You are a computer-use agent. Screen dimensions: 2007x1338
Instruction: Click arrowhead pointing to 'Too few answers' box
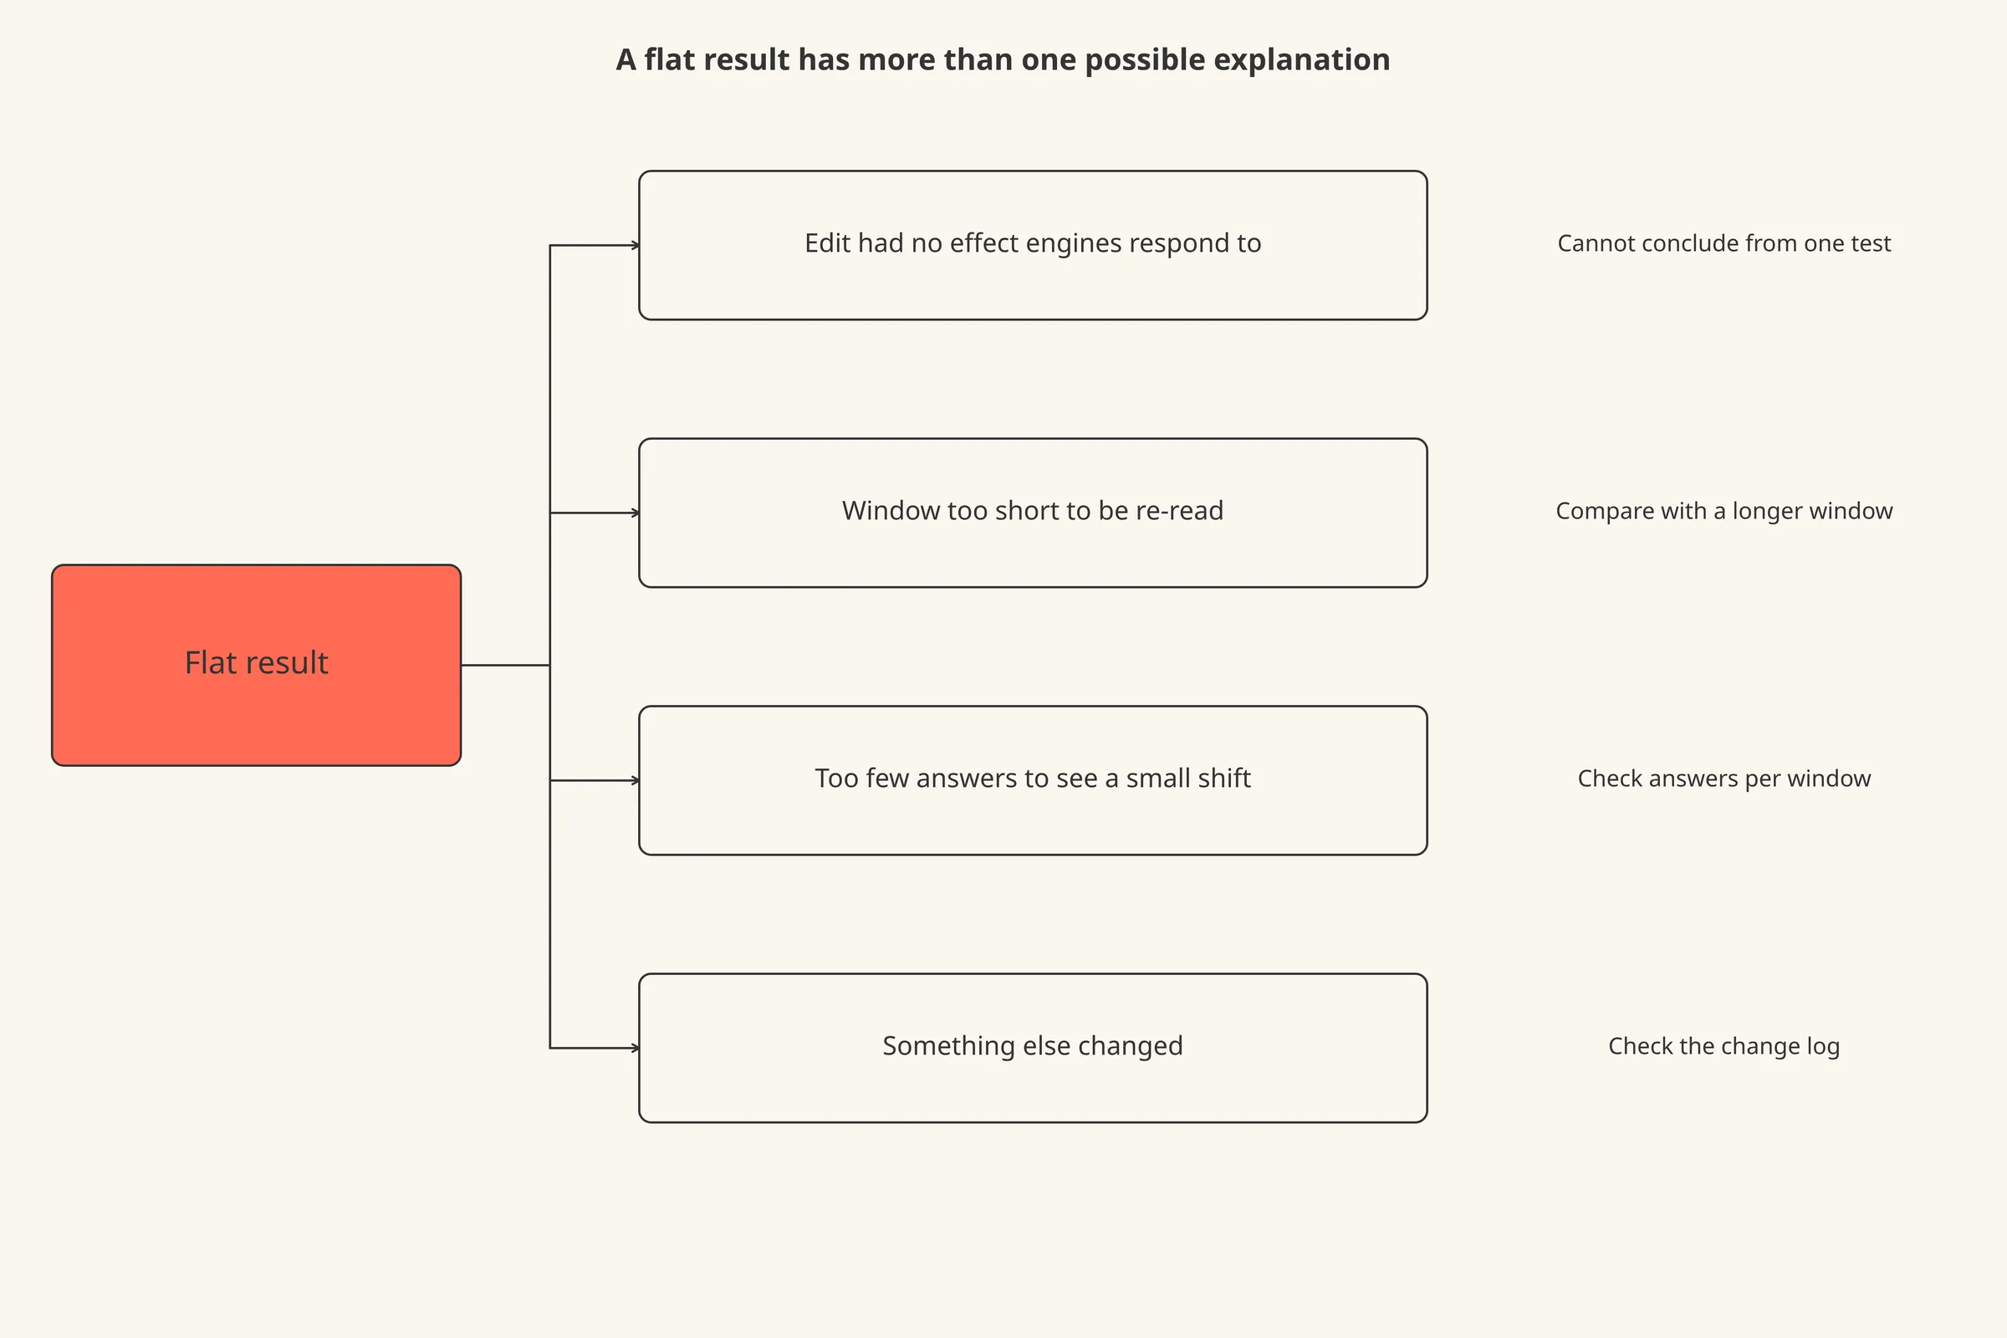pyautogui.click(x=635, y=780)
